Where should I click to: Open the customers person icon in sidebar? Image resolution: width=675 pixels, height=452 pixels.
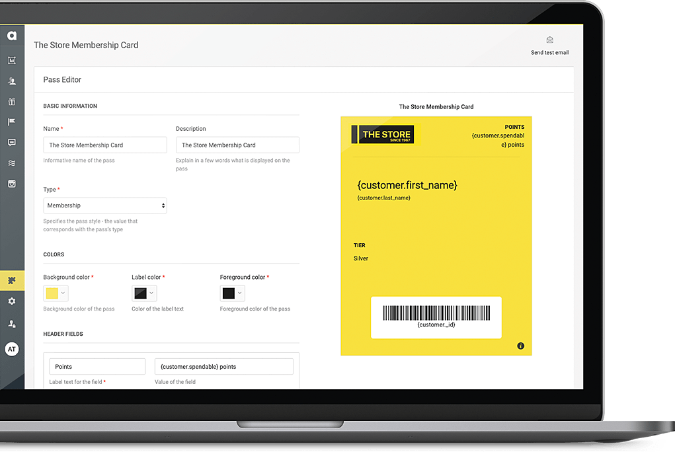pyautogui.click(x=12, y=81)
